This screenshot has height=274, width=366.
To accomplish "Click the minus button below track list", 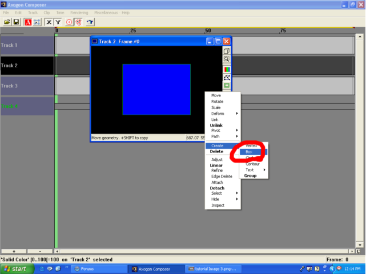I will click(40, 251).
